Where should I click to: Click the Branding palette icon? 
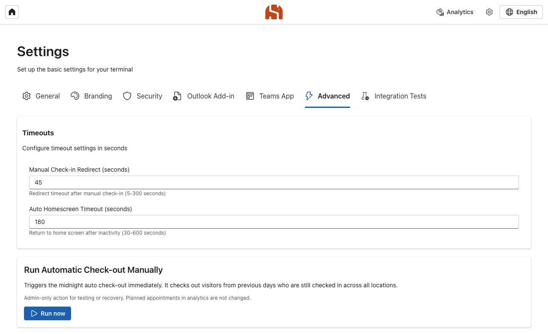tap(75, 96)
